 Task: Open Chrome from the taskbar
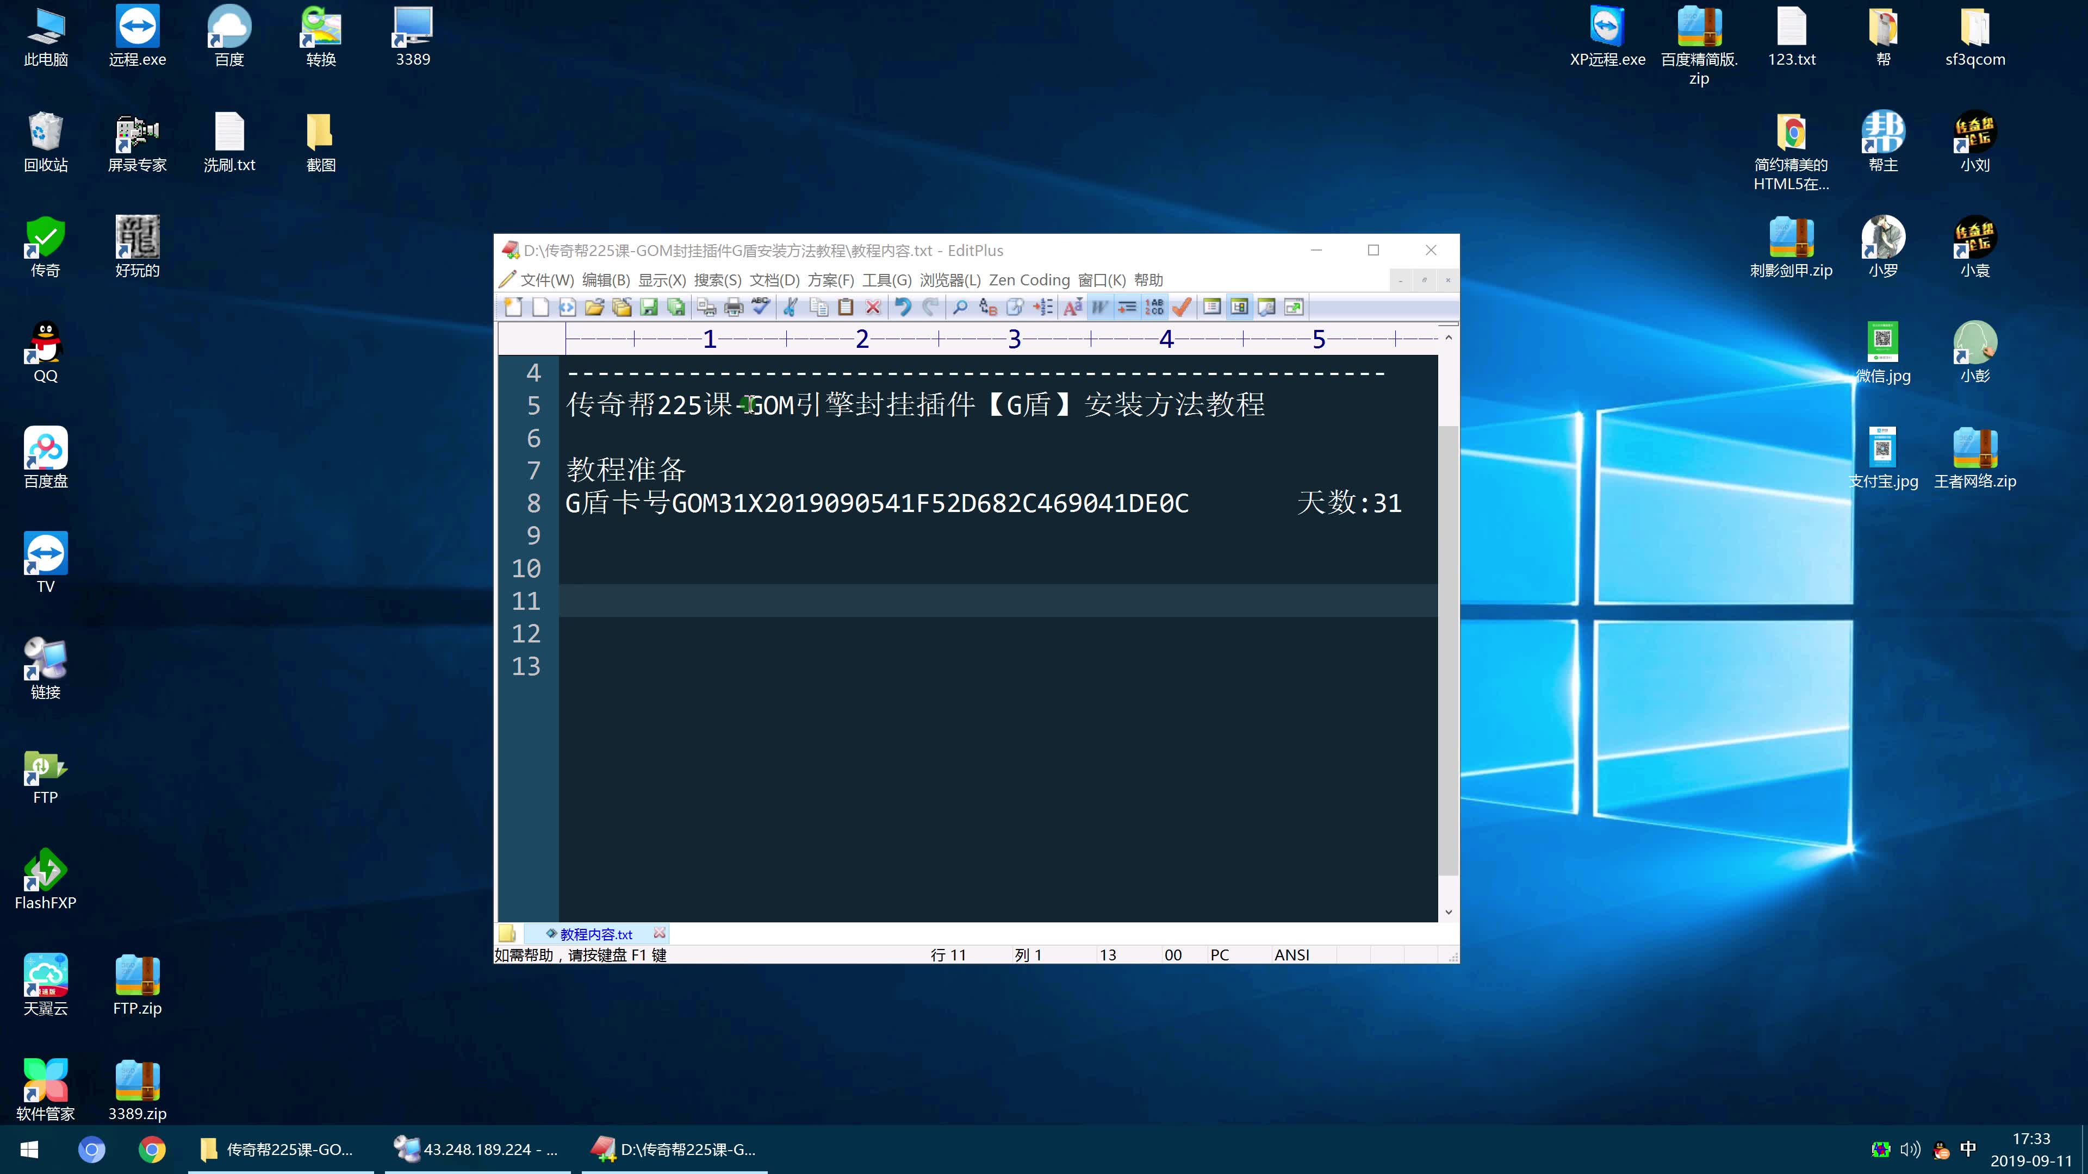tap(152, 1150)
